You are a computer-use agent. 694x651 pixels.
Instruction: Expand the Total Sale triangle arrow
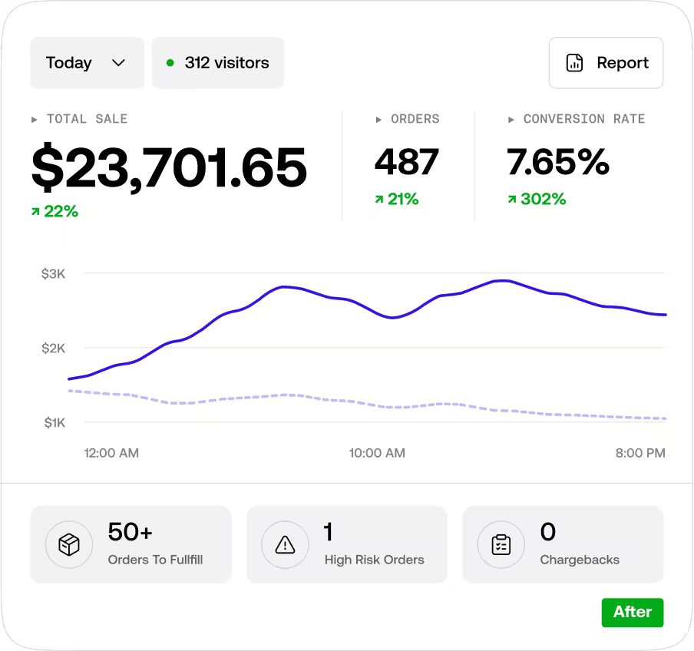tap(34, 120)
